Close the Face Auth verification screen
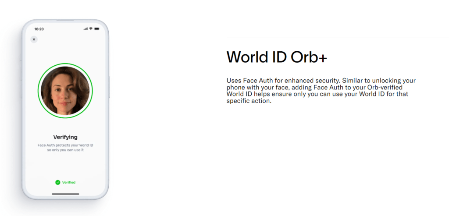 [34, 39]
